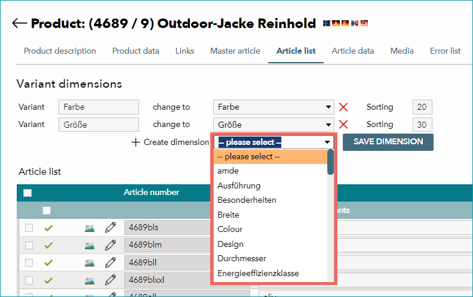Select 'amde' from dimension list
473x297 pixels.
click(271, 171)
